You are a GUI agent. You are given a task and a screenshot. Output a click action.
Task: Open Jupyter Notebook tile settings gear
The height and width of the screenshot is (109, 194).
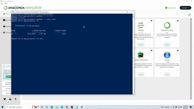pos(152,21)
